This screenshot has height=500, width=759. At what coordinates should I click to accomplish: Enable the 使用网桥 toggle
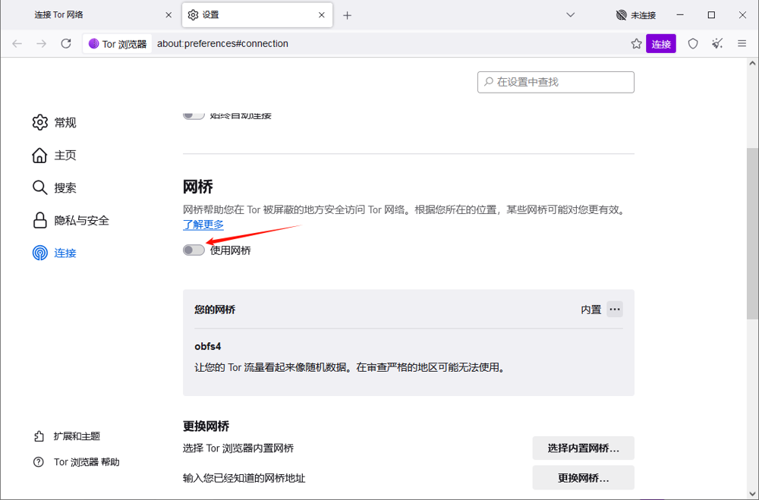(x=194, y=250)
